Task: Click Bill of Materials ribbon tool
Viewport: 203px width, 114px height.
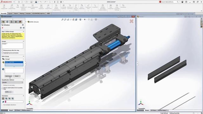Action: pos(82,7)
